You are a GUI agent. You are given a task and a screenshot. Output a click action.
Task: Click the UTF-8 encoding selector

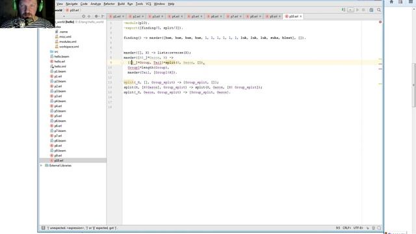(358, 228)
